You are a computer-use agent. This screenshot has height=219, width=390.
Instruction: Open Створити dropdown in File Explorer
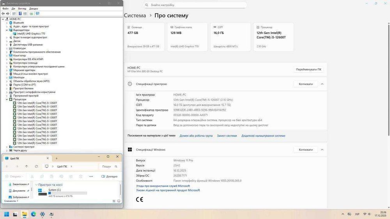pos(14,176)
